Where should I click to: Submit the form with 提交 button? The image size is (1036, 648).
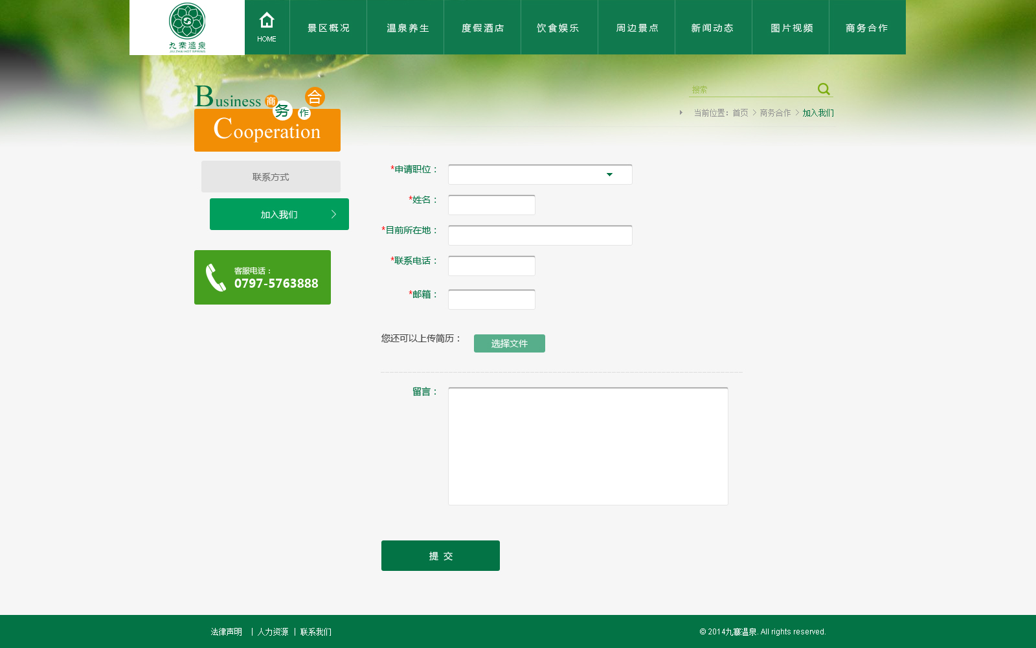(440, 555)
